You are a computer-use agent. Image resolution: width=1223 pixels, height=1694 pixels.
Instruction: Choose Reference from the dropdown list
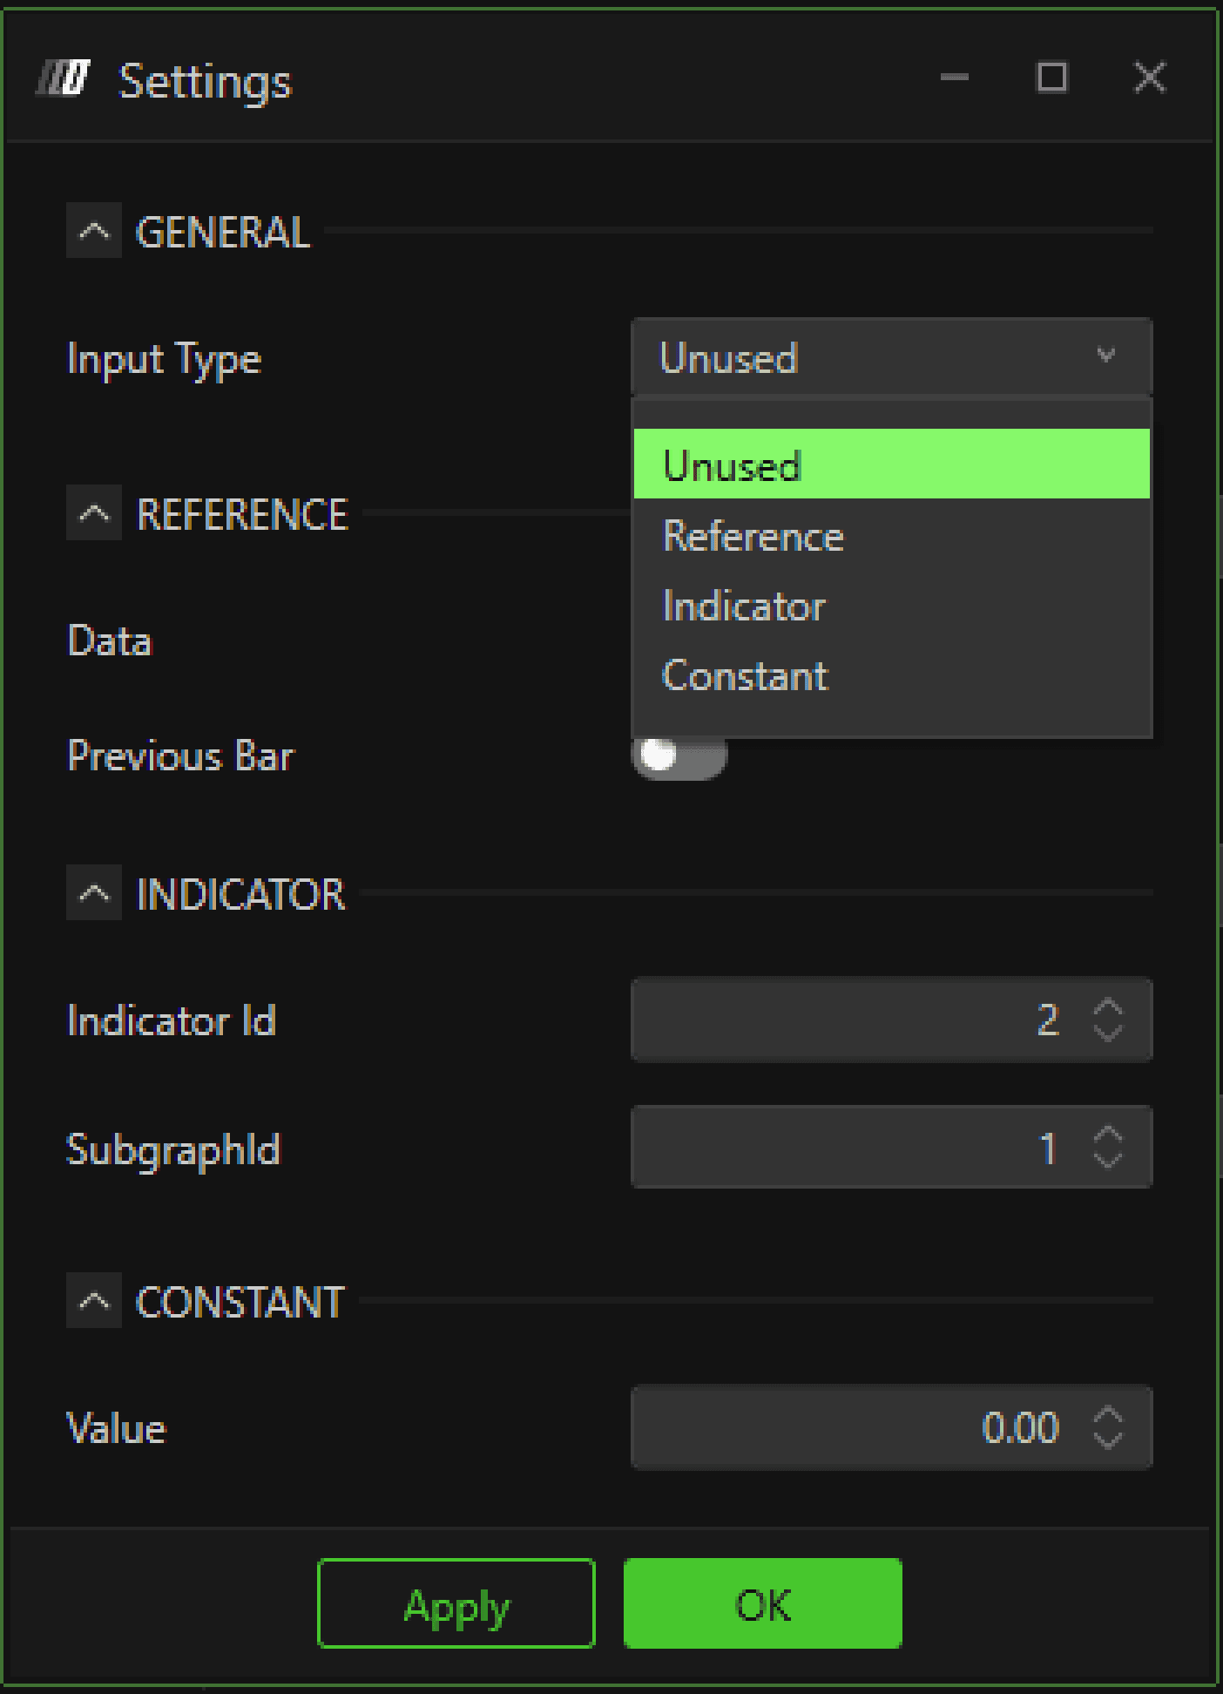point(890,535)
